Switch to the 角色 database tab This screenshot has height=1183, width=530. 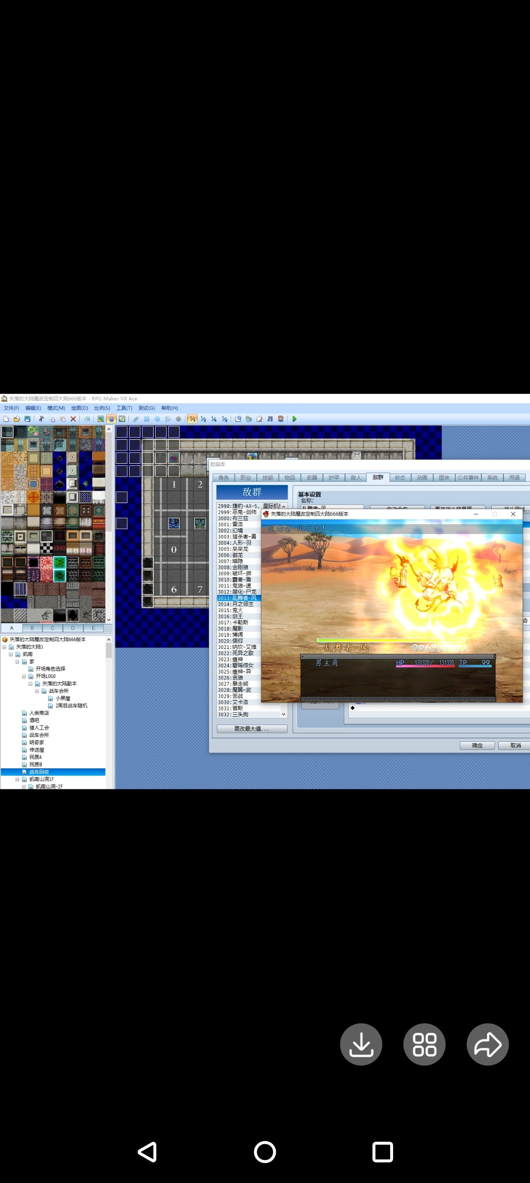pyautogui.click(x=224, y=478)
